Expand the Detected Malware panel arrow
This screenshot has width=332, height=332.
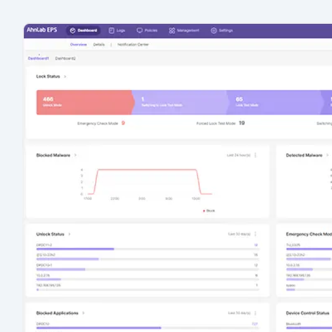[x=328, y=155]
